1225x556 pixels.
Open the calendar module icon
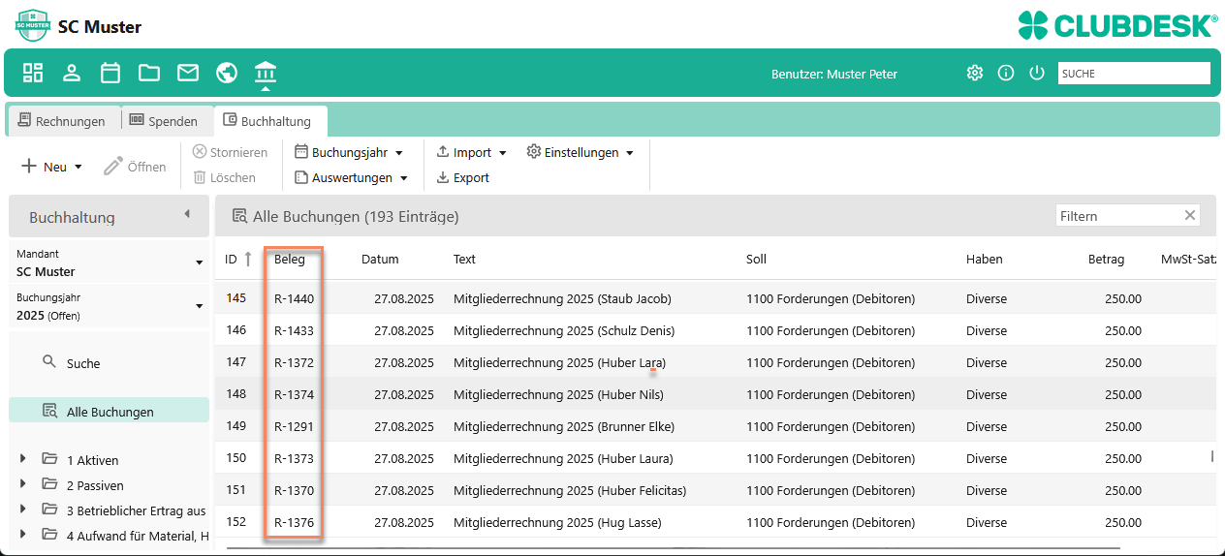tap(110, 73)
